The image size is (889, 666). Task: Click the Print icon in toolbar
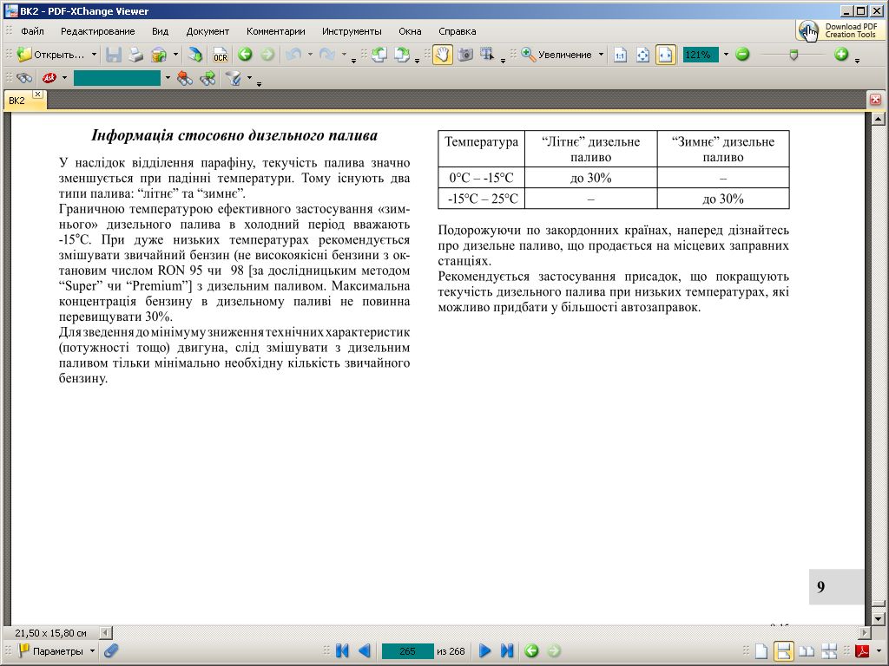point(135,55)
